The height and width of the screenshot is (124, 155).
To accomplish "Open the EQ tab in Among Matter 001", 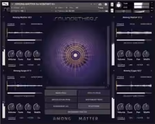I will pos(39,65).
